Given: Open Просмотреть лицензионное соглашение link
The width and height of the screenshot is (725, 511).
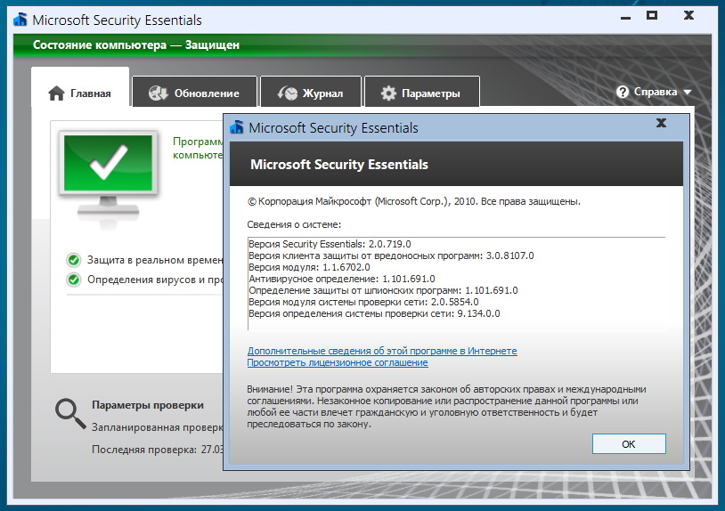Looking at the screenshot, I should [338, 362].
